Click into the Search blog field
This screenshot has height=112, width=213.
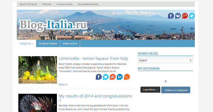point(164,61)
